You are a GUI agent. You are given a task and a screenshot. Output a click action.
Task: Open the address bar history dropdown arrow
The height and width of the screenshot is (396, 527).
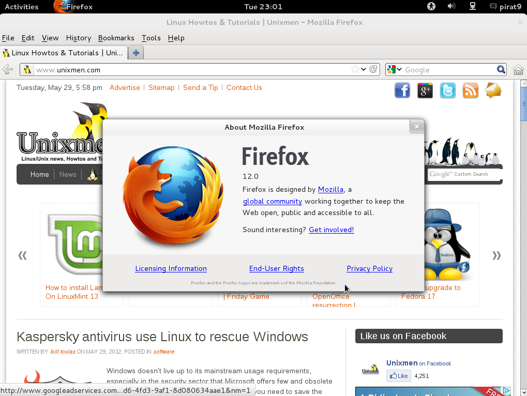tap(364, 69)
